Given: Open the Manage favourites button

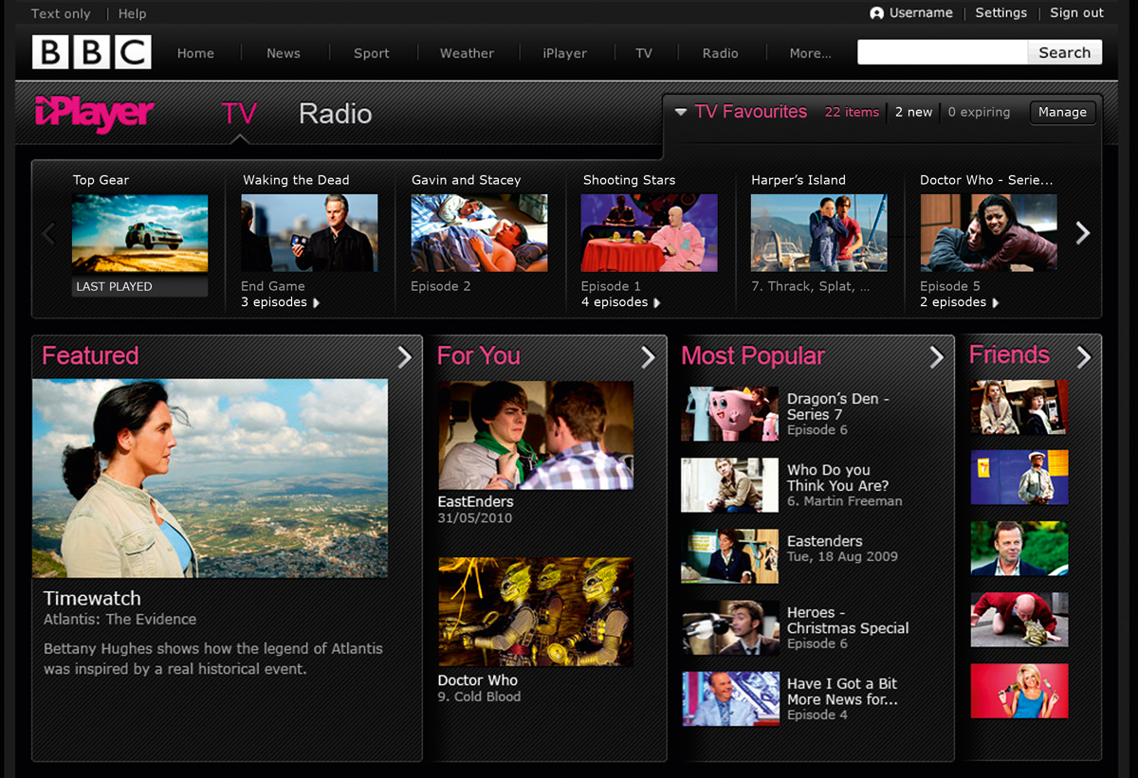Looking at the screenshot, I should pyautogui.click(x=1062, y=112).
